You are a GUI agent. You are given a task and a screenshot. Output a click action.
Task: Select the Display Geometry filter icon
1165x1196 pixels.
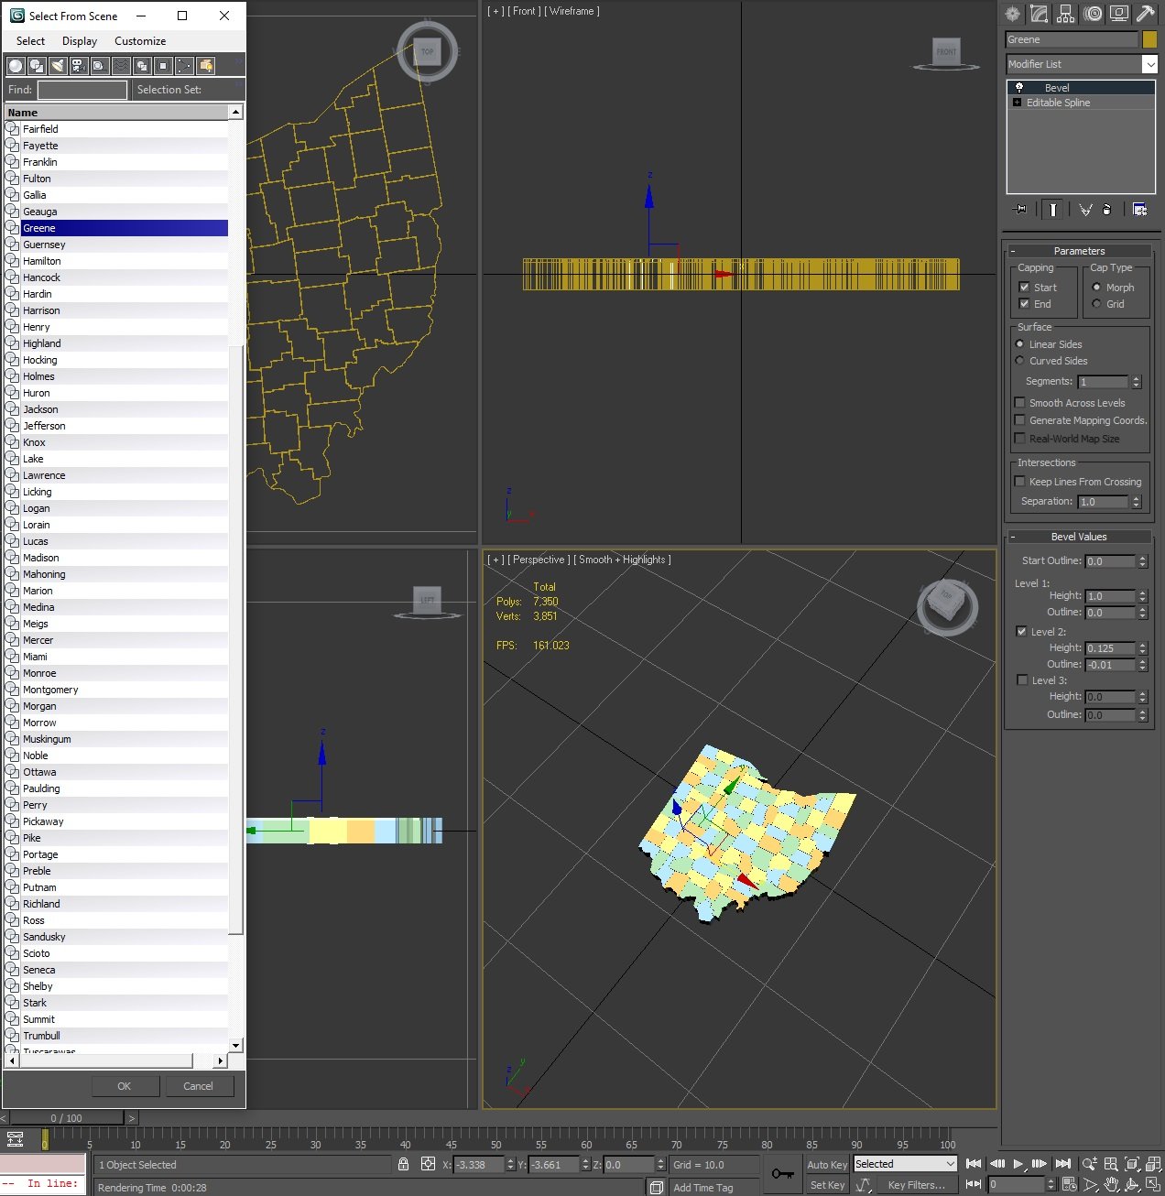(x=16, y=65)
